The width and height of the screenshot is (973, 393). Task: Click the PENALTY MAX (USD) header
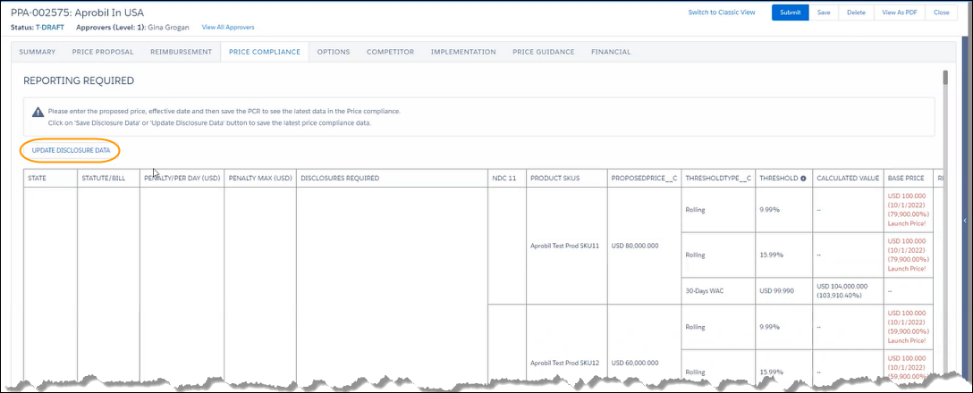(260, 179)
